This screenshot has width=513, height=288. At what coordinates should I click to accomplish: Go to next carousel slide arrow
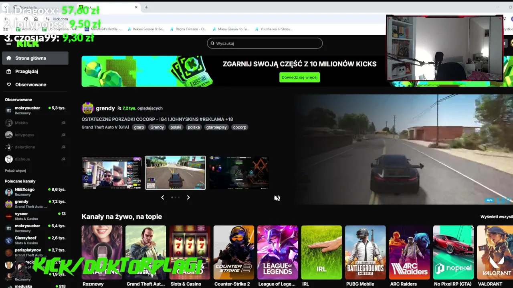click(188, 197)
